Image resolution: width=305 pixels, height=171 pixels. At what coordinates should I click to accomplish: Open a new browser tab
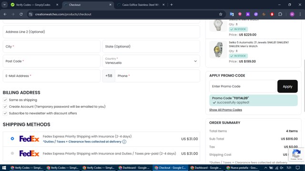[x=172, y=5]
